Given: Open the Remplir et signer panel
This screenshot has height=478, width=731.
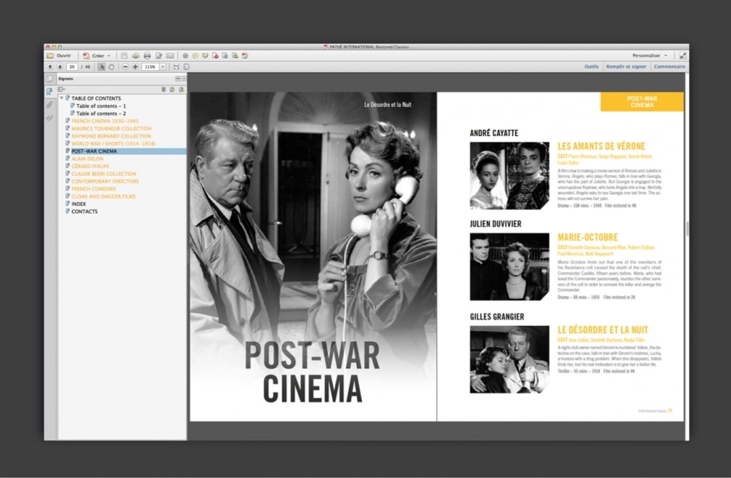Looking at the screenshot, I should tap(627, 66).
